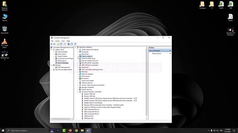Image resolution: width=238 pixels, height=133 pixels.
Task: Open the notification center icon
Action: 234,130
